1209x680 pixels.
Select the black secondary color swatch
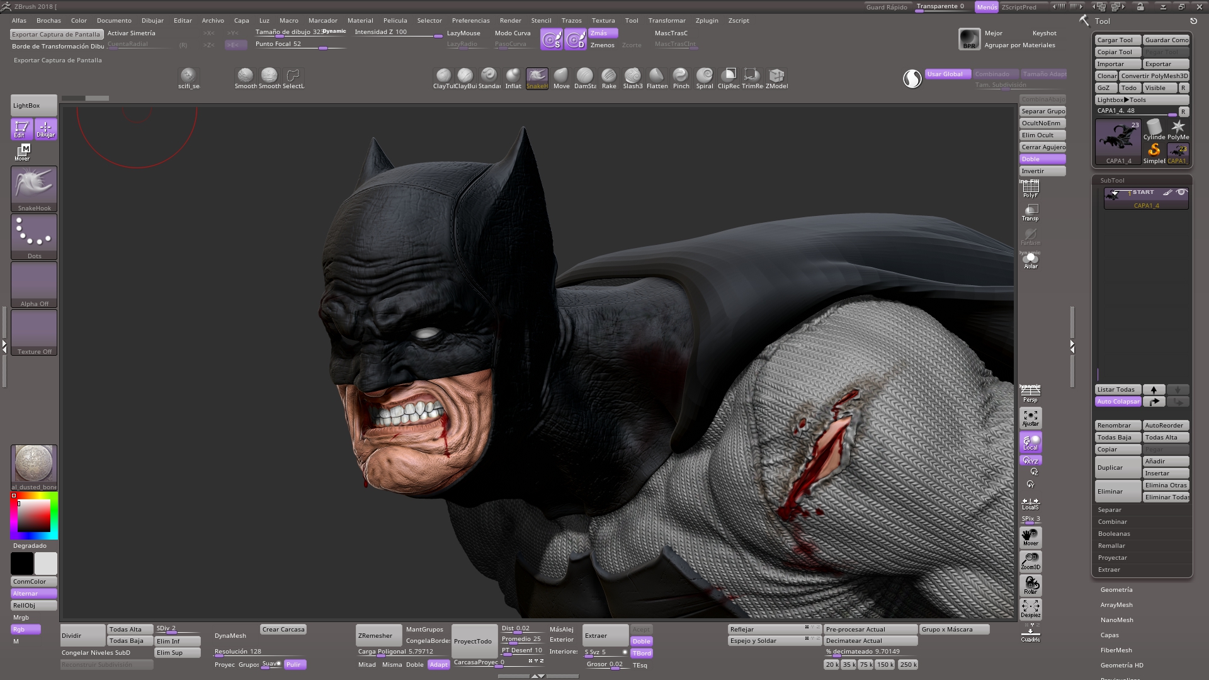tap(22, 564)
